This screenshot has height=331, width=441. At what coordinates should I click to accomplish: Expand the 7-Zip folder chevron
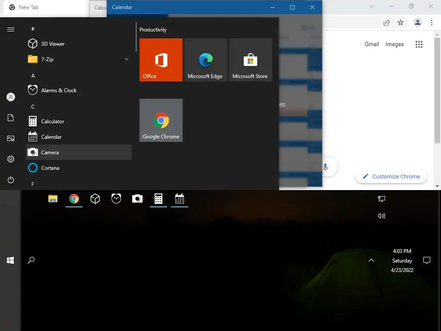[127, 59]
